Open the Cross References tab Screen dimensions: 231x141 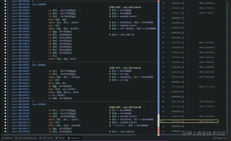coord(26,138)
